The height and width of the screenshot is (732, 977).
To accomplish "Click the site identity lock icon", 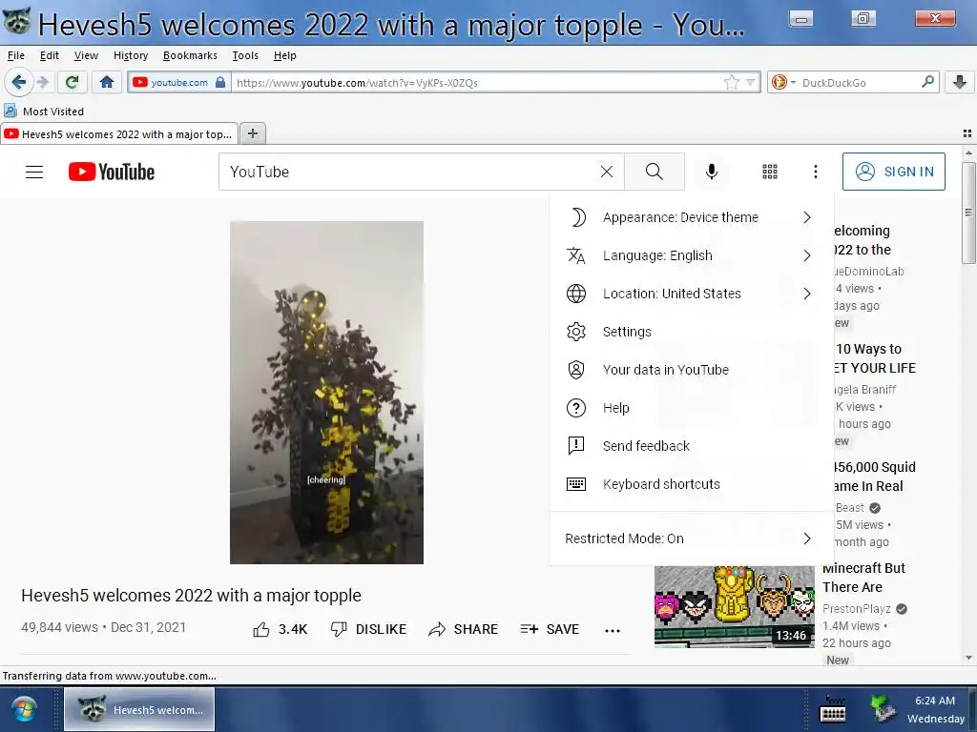I will (x=220, y=82).
